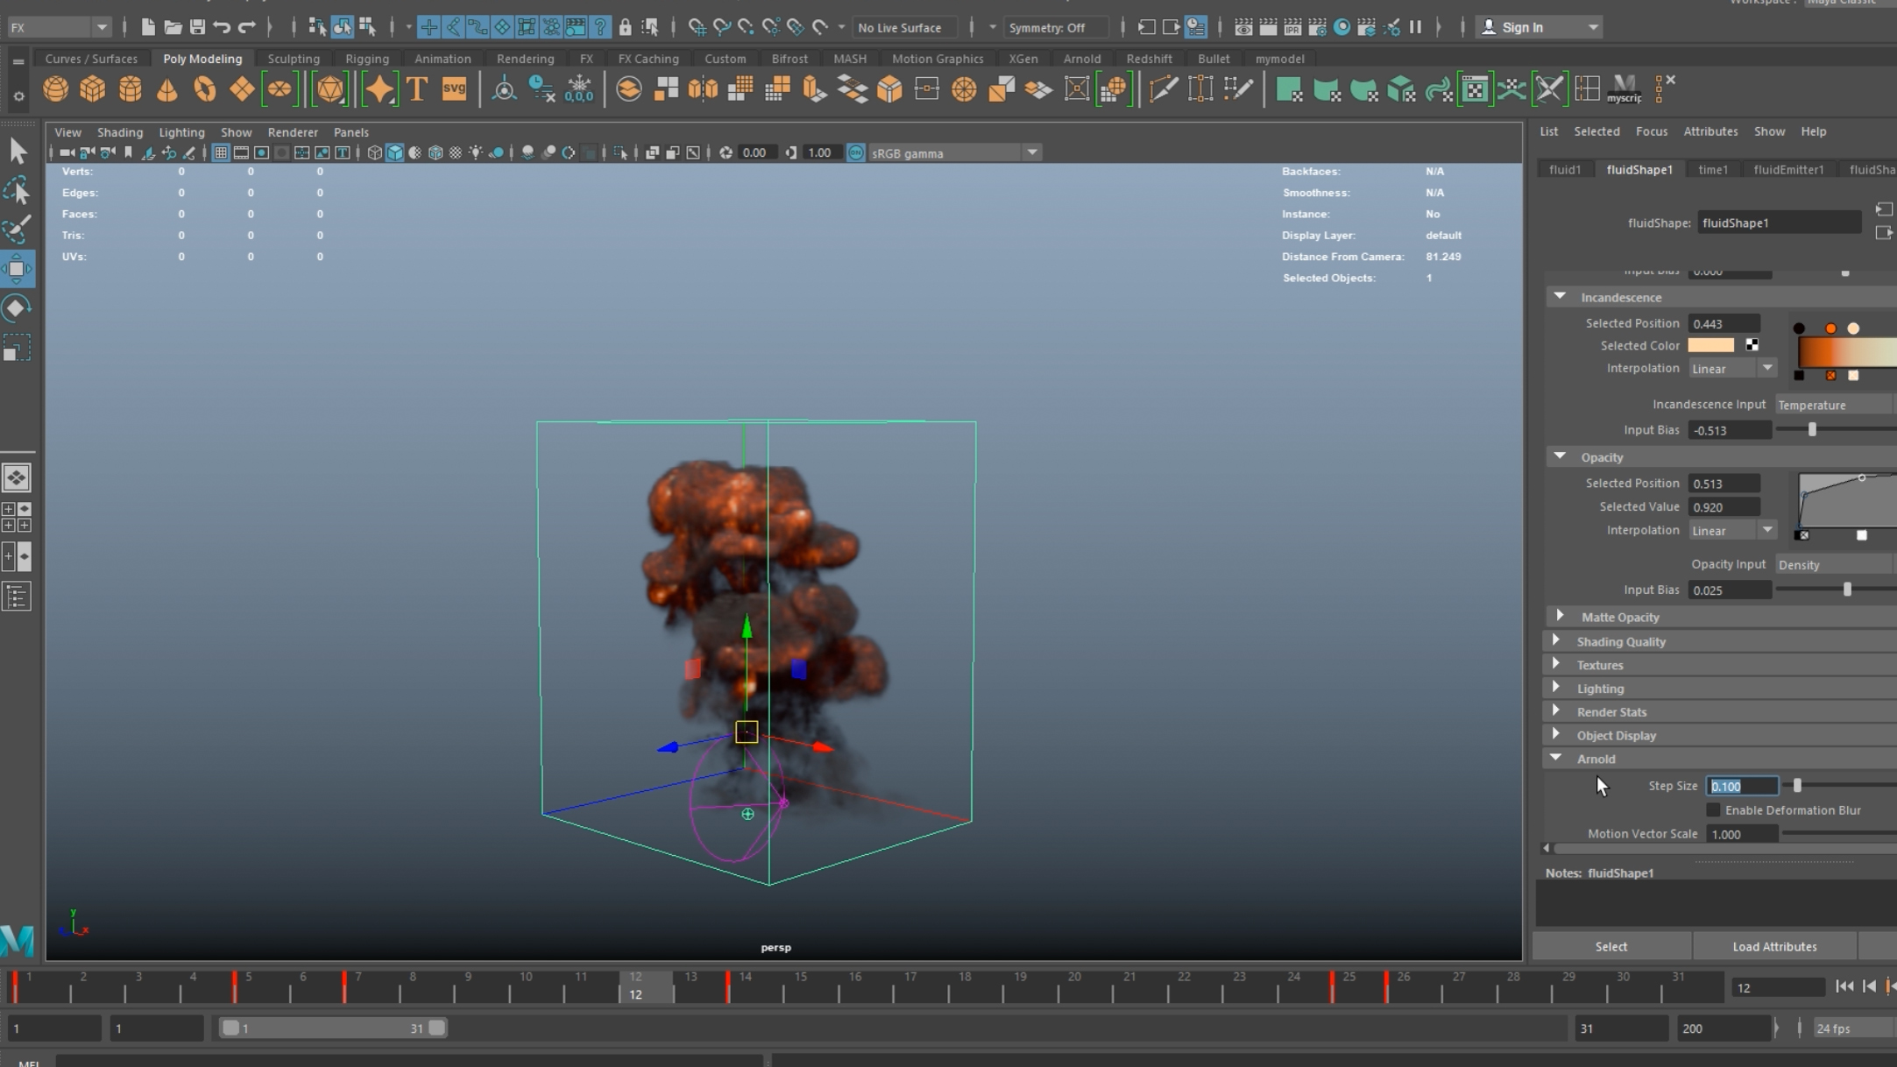Image resolution: width=1897 pixels, height=1067 pixels.
Task: Create a polygon sphere from shelf
Action: tap(56, 89)
